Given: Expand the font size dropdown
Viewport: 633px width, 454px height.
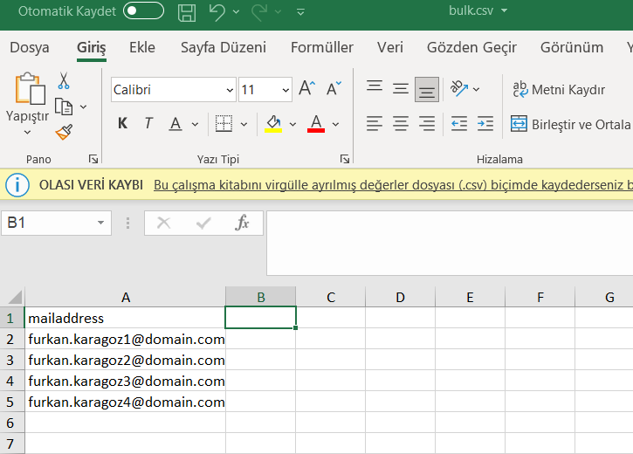Looking at the screenshot, I should tap(286, 90).
